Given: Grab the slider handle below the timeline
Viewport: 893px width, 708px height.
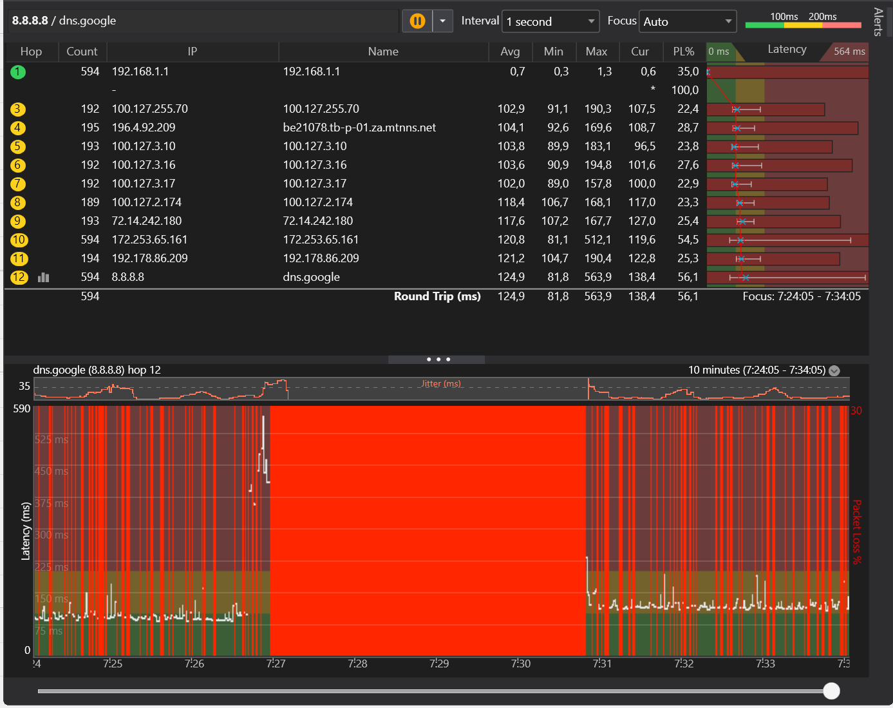Looking at the screenshot, I should (x=832, y=691).
